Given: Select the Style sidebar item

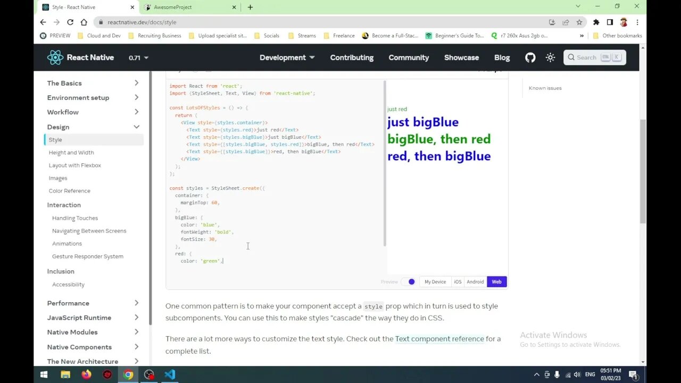Looking at the screenshot, I should (x=94, y=140).
